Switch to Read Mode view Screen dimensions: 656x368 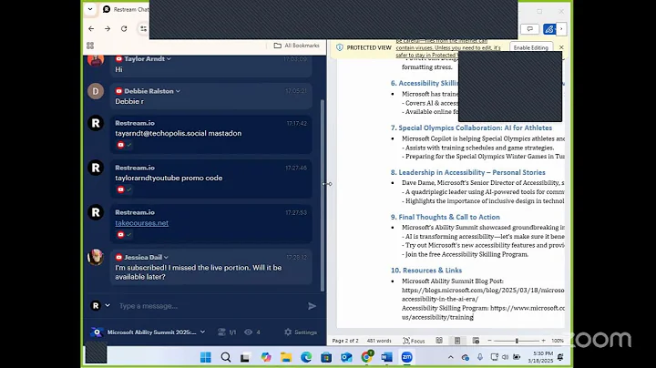tap(439, 341)
